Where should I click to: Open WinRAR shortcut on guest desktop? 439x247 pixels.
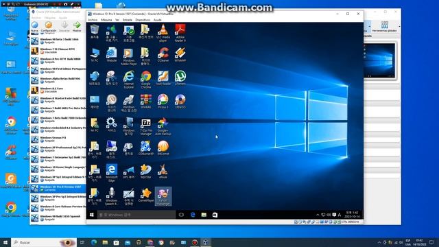point(146,102)
